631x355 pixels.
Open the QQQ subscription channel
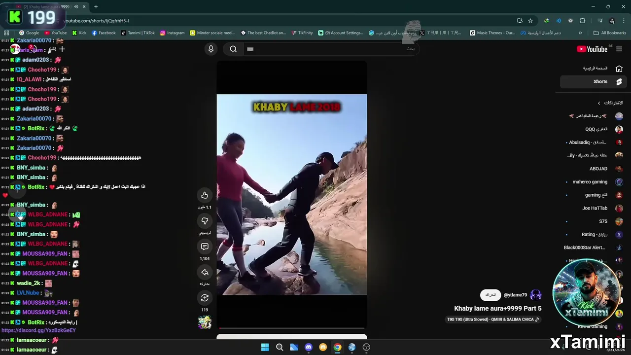click(x=595, y=129)
